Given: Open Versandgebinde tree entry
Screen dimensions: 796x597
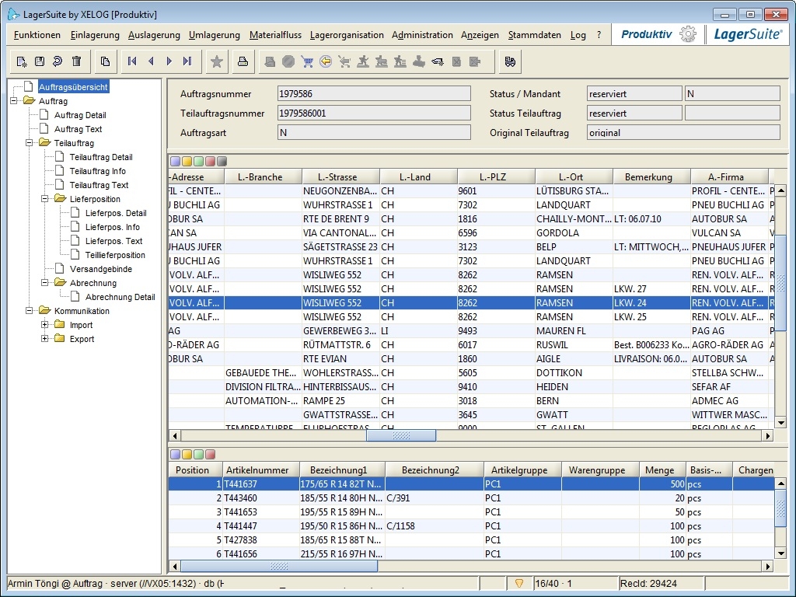Looking at the screenshot, I should (x=101, y=269).
